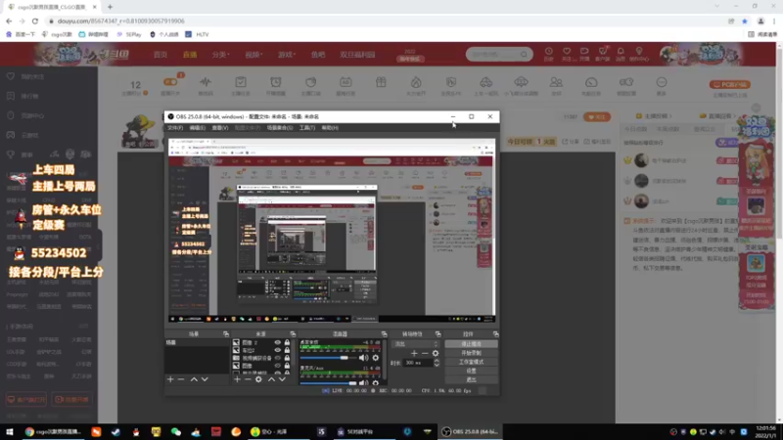Open HLTV bookmark in bookmarks bar
783x440 pixels.
(x=198, y=34)
